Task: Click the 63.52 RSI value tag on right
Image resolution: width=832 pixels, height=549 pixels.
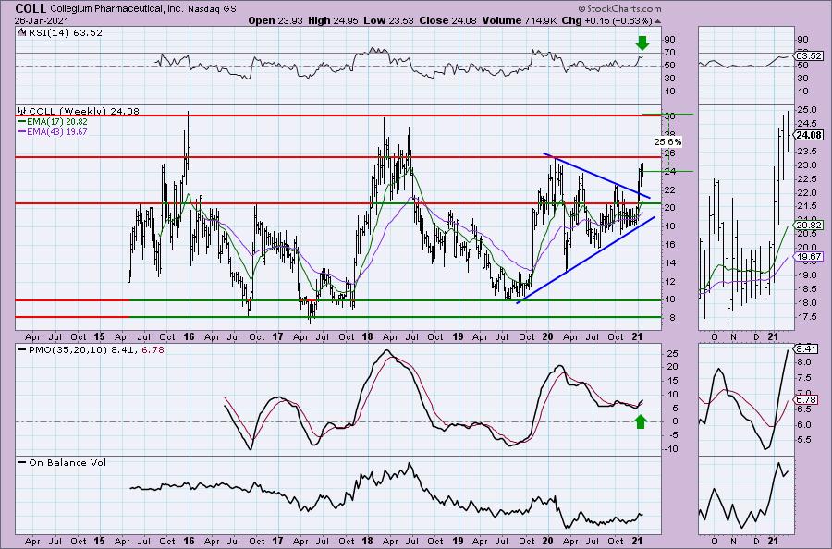Action: click(x=809, y=55)
